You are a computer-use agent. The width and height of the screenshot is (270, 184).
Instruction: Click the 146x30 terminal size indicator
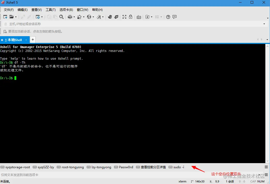(198, 181)
